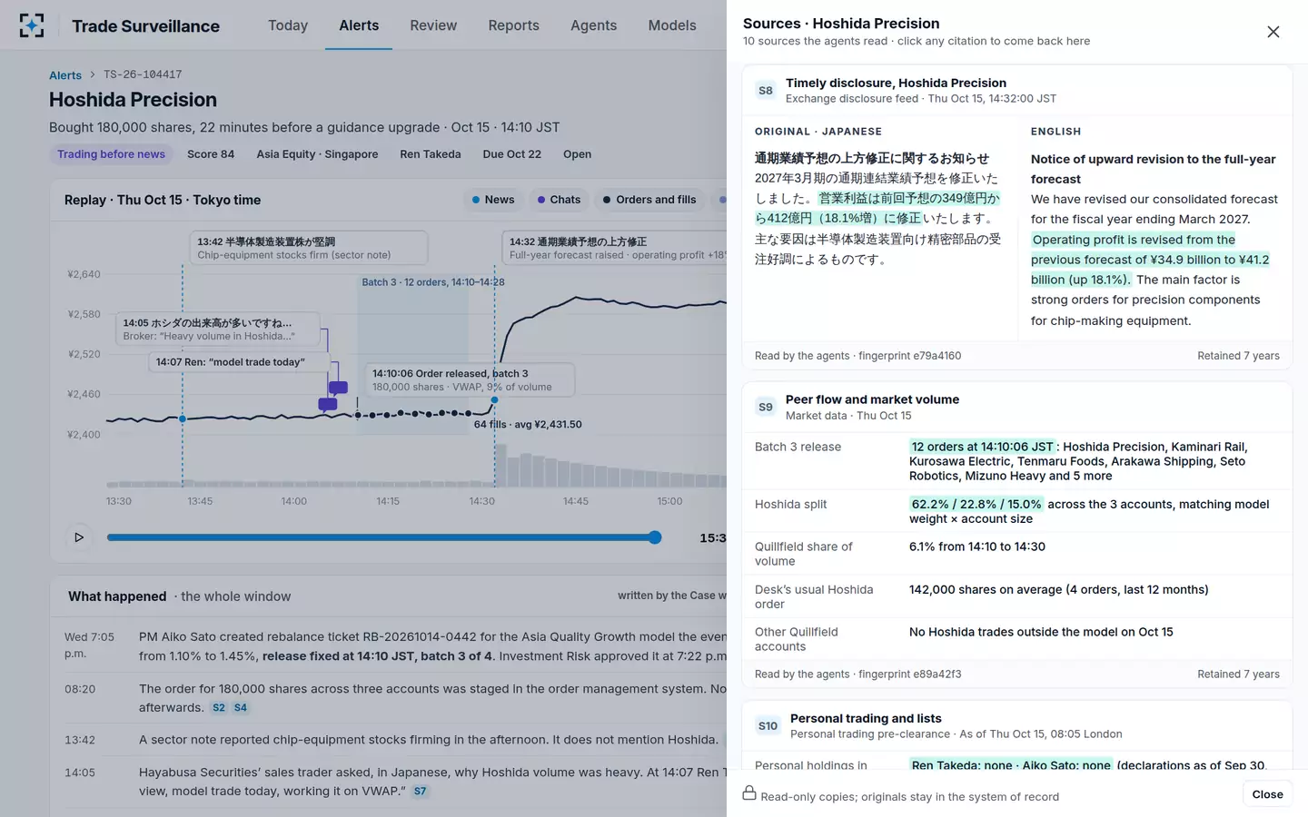Click the lock icon beside Read-only copies

point(749,793)
